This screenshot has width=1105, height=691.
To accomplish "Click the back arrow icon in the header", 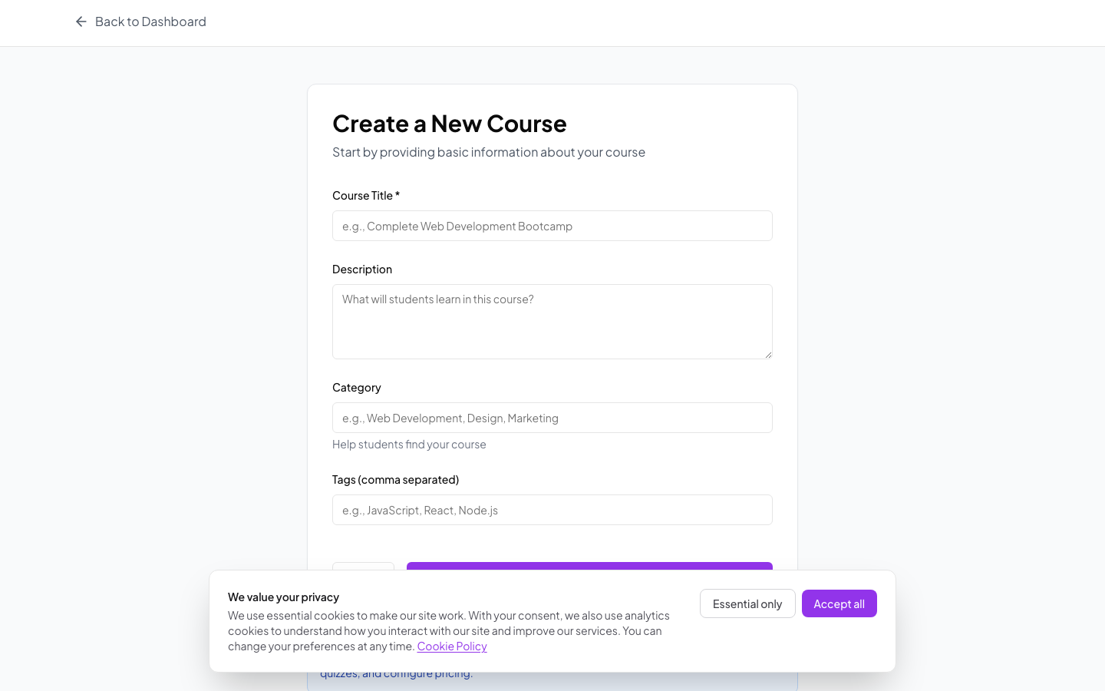I will [81, 21].
